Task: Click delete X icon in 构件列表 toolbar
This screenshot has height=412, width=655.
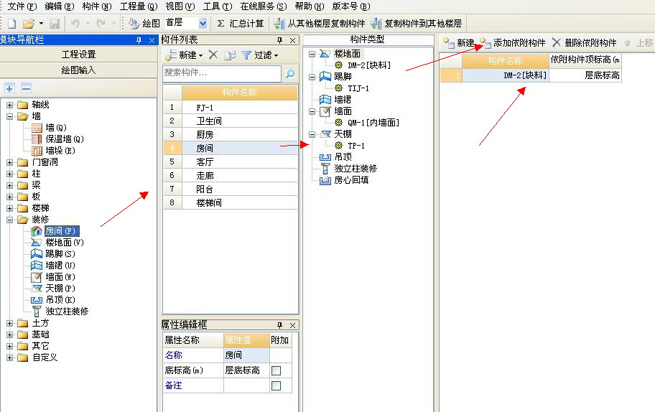Action: 213,55
